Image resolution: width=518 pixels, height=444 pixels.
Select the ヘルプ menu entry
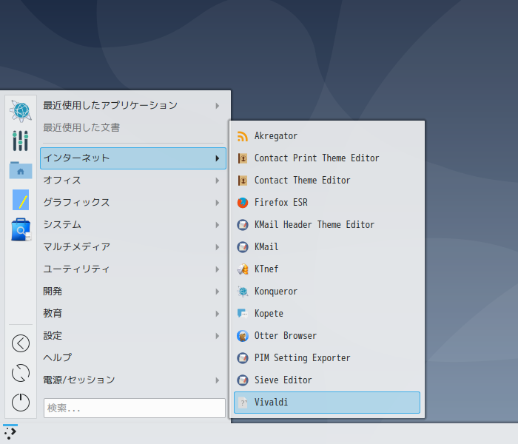(x=132, y=357)
